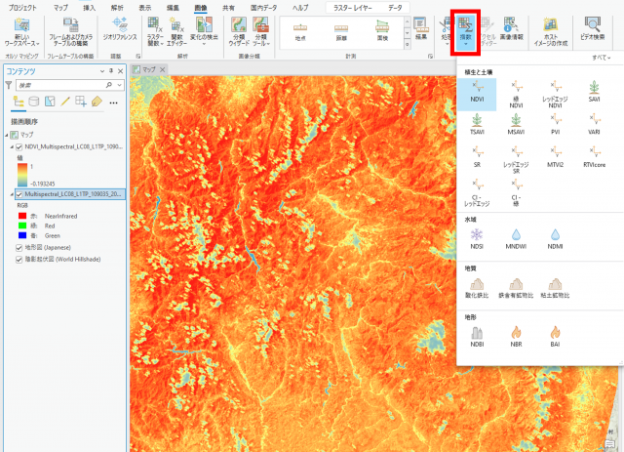Select the TSAVI index
The image size is (624, 452).
(477, 124)
